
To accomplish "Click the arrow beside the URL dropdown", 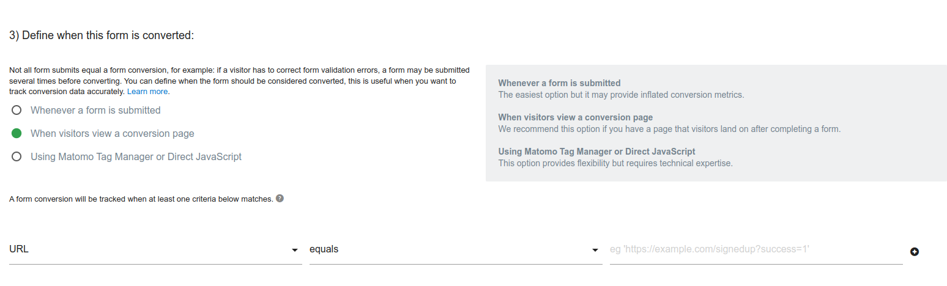I will pos(295,250).
